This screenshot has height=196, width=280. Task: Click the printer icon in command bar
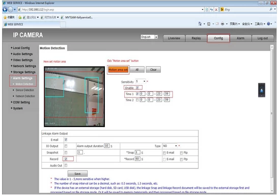tap(222, 24)
